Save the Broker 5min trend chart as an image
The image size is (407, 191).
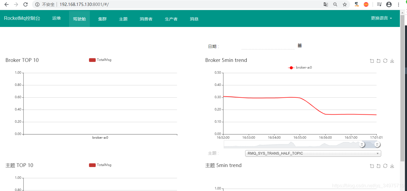392,61
